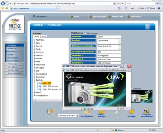Open the Druckcontainer sidebar entry
The image size is (163, 133).
[x=15, y=61]
